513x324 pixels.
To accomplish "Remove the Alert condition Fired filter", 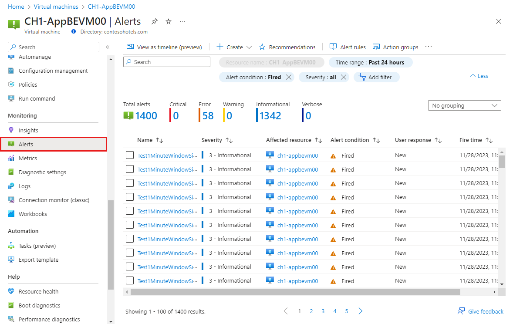I will [288, 77].
